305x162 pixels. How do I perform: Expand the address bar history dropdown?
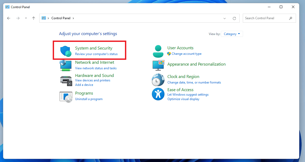pyautogui.click(x=225, y=18)
